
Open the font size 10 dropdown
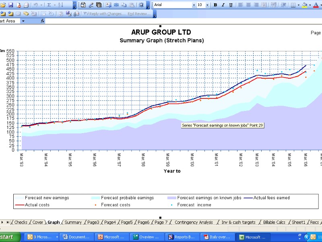207,5
